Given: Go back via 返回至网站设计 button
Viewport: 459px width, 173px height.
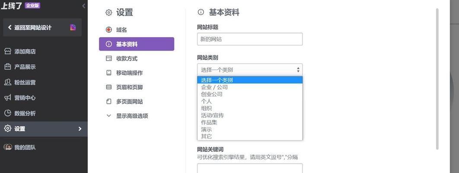Looking at the screenshot, I should click(42, 28).
